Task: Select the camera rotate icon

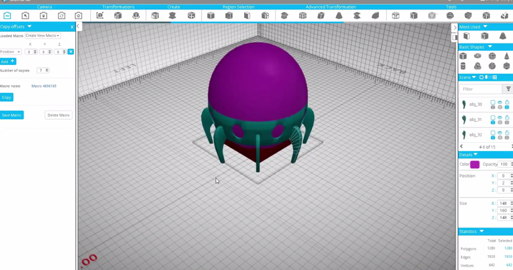Action: (x=61, y=15)
